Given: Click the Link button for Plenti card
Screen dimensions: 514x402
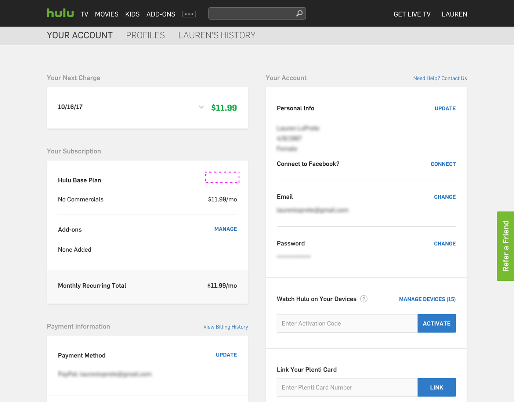Looking at the screenshot, I should 437,387.
